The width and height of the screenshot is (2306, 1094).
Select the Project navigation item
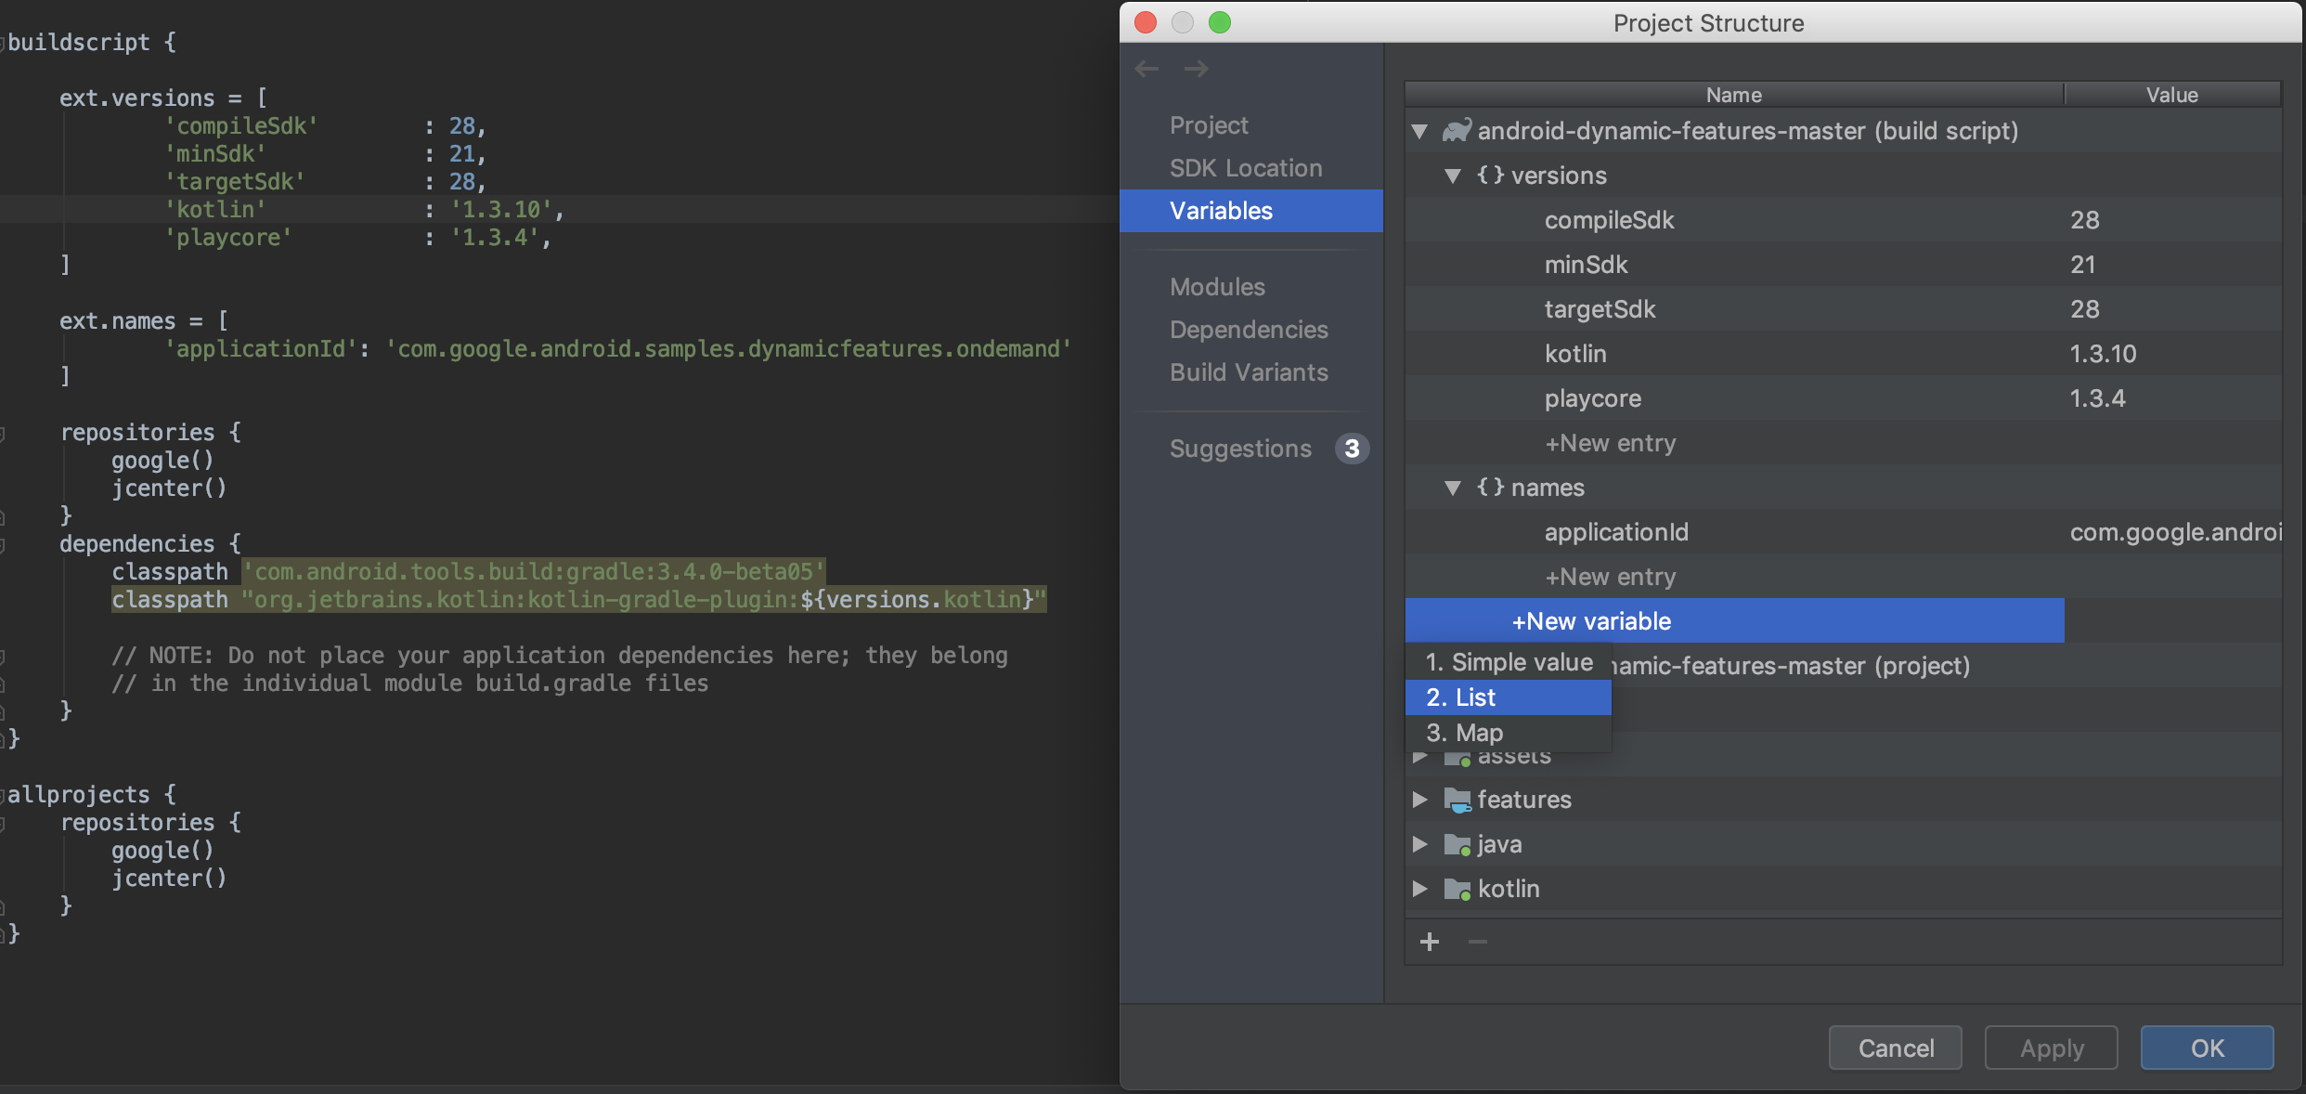pyautogui.click(x=1208, y=124)
